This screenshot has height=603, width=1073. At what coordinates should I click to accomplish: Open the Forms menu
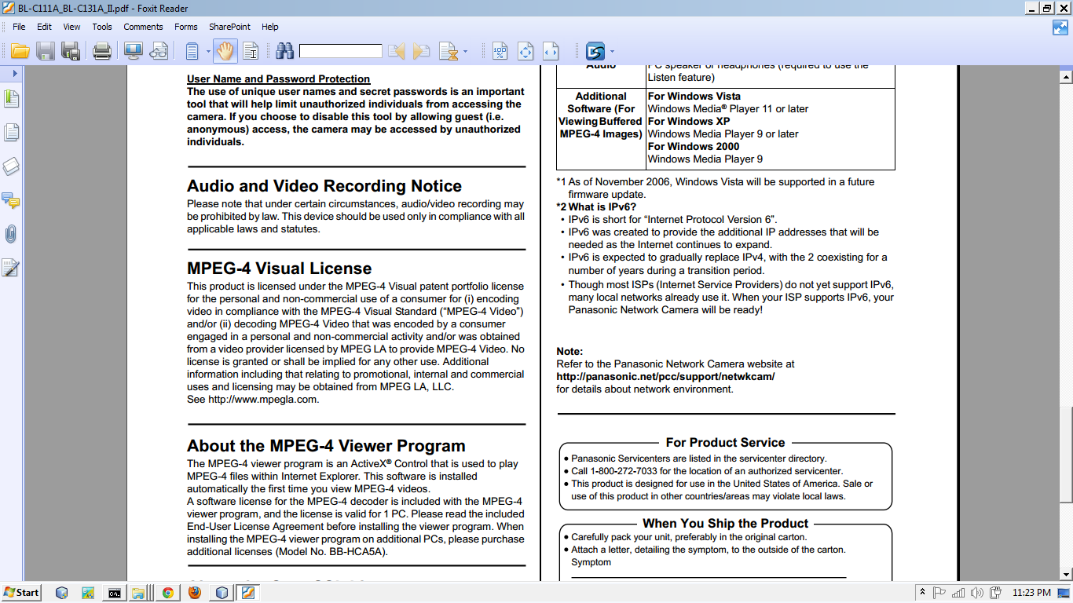click(x=186, y=27)
